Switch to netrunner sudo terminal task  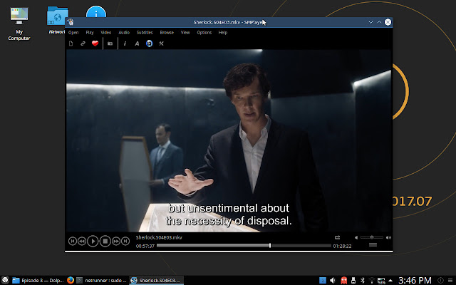[101, 280]
